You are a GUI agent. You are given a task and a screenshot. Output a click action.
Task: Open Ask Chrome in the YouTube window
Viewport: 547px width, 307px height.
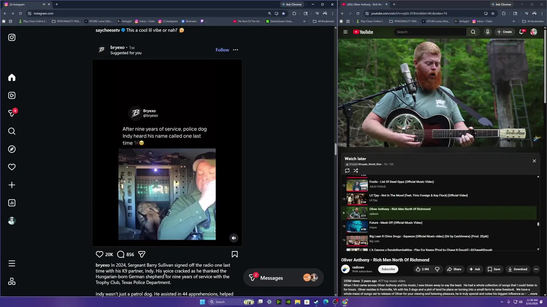coord(500,4)
